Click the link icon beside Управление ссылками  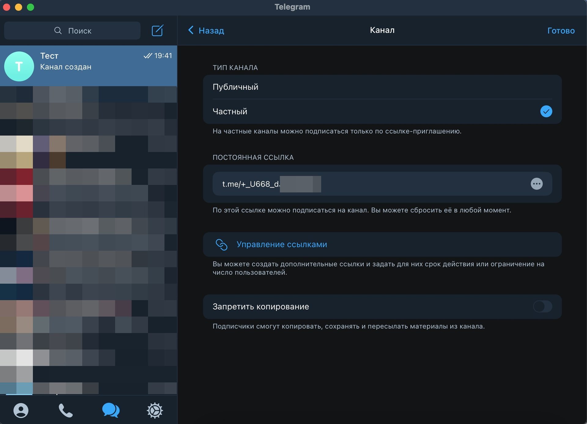click(221, 244)
